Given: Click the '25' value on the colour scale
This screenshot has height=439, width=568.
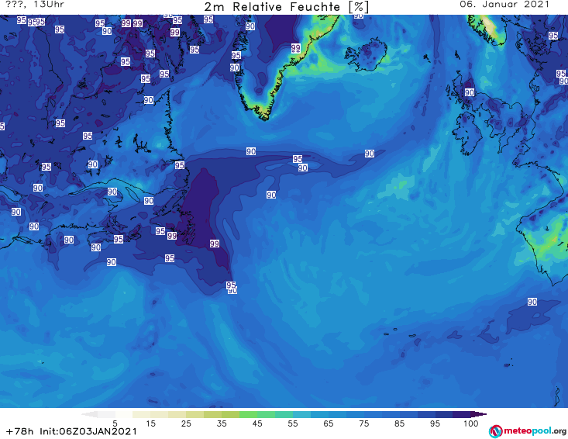Looking at the screenshot, I should tap(186, 423).
